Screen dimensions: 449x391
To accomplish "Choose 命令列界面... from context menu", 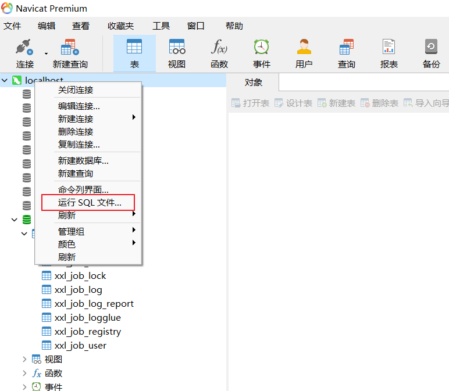I will 88,189.
